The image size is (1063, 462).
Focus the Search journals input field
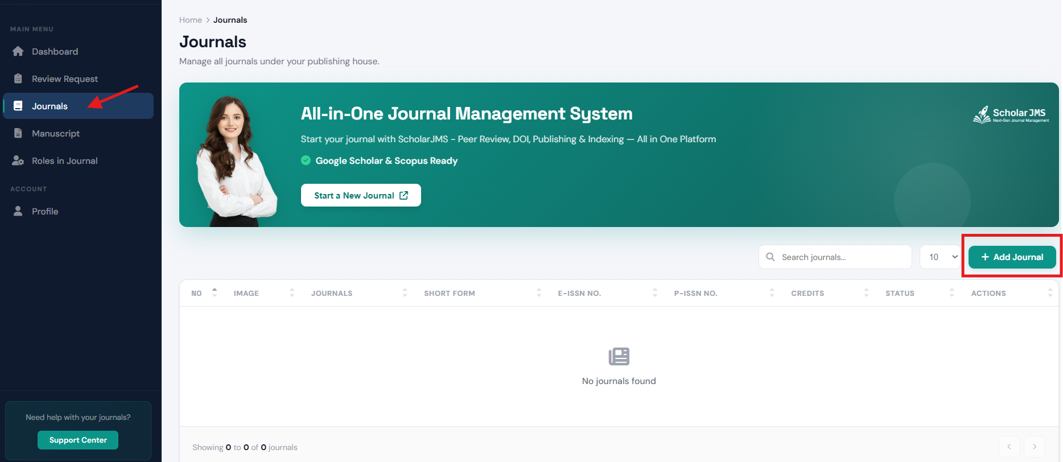(x=835, y=257)
